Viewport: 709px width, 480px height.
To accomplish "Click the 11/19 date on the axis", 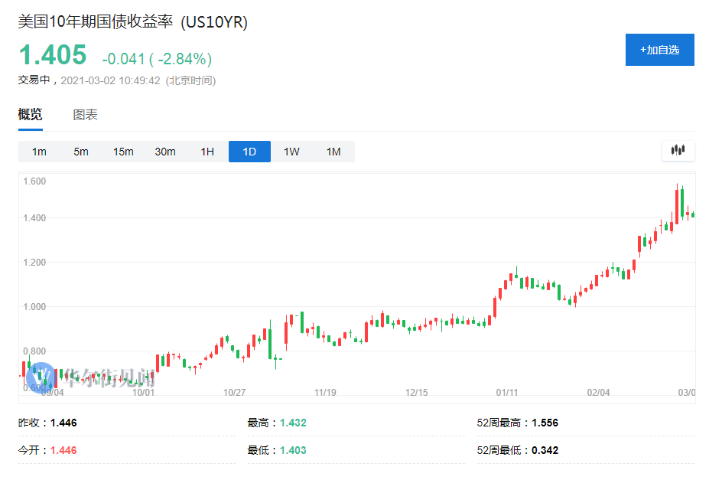I will 325,393.
